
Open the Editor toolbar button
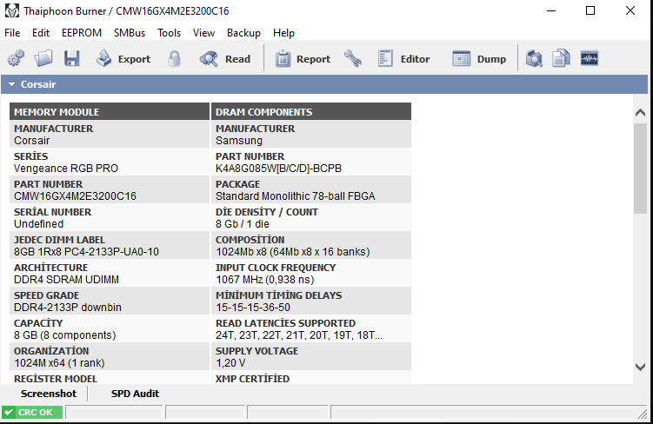click(403, 59)
